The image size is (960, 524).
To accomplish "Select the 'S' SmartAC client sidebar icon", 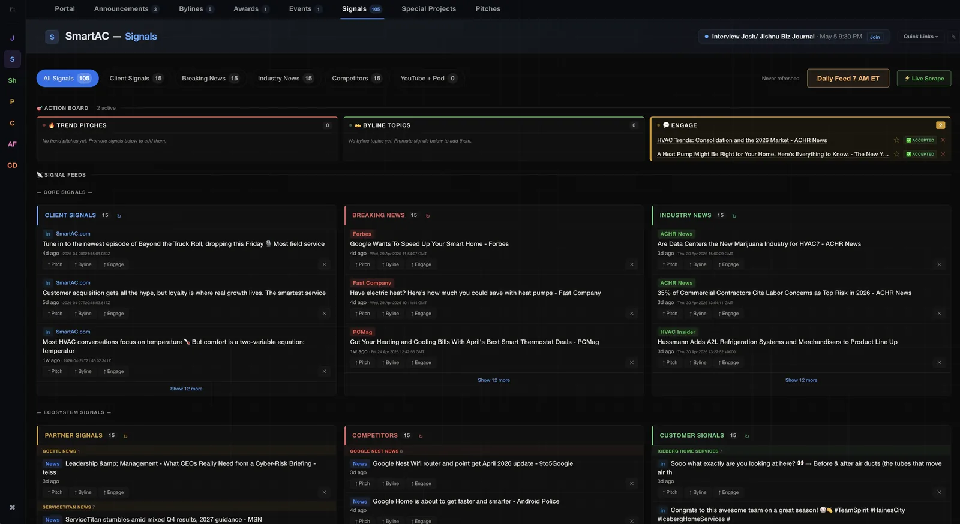I will 12,59.
